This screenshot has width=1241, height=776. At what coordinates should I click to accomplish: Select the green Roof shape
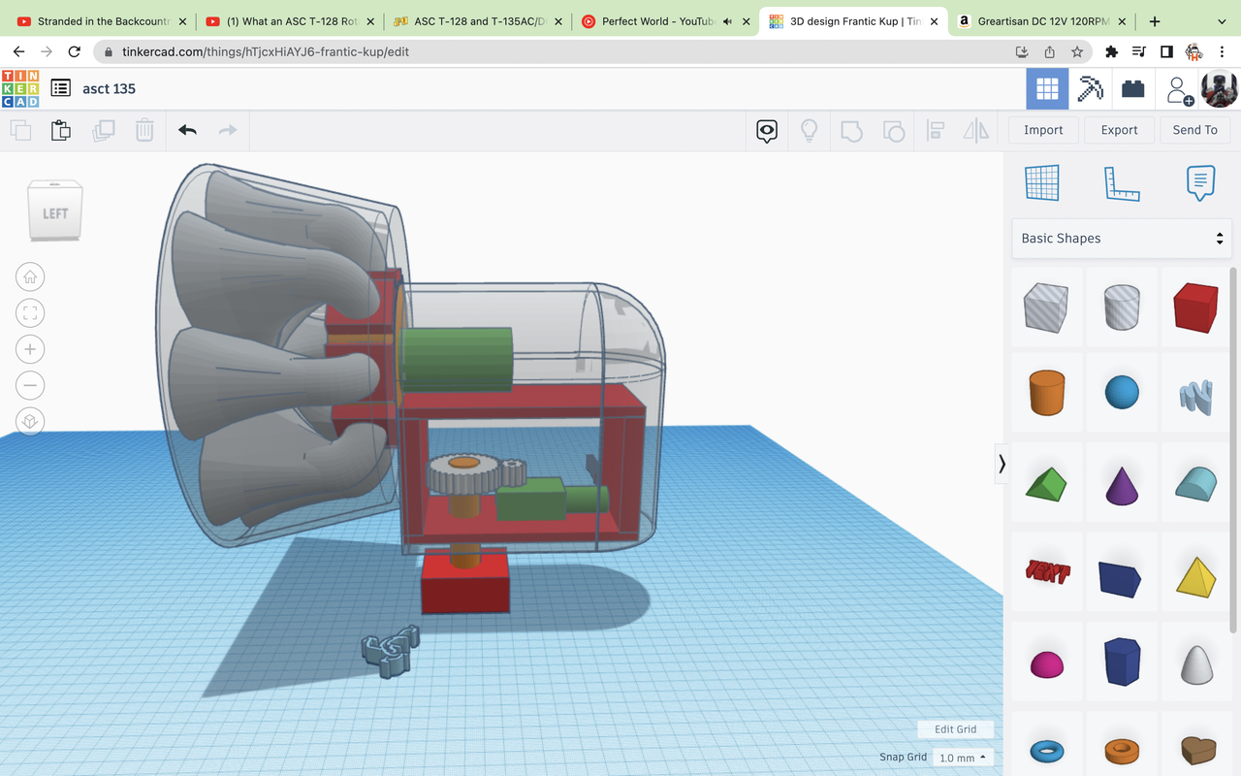(x=1046, y=482)
